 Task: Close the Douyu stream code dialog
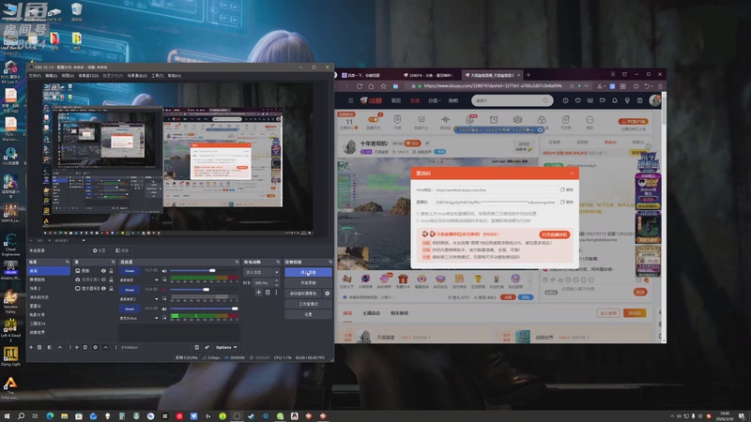572,173
